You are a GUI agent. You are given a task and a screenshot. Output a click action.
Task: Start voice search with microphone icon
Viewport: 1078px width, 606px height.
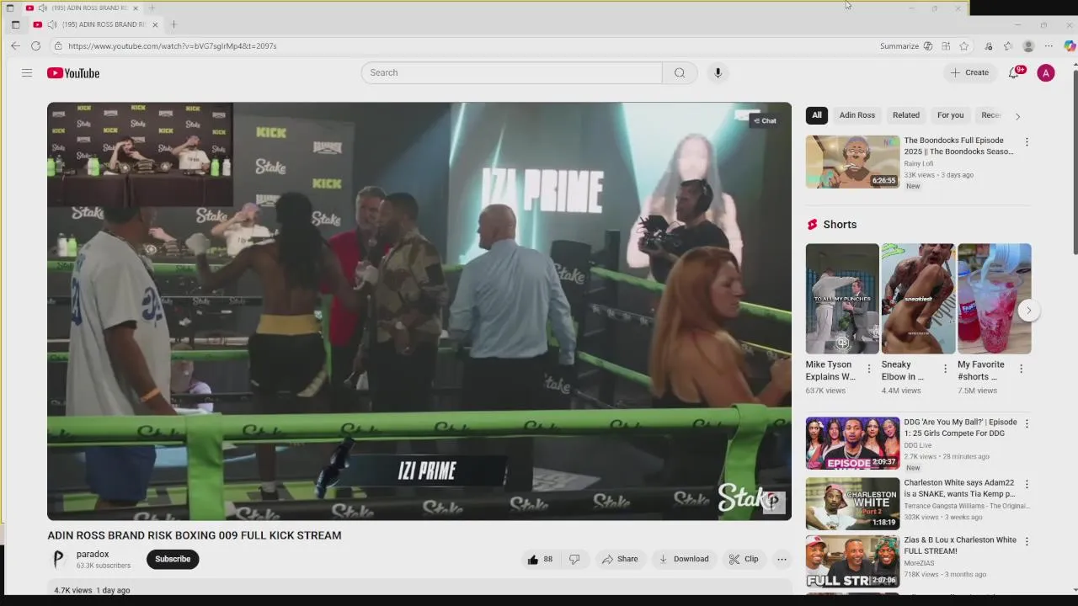coord(718,73)
